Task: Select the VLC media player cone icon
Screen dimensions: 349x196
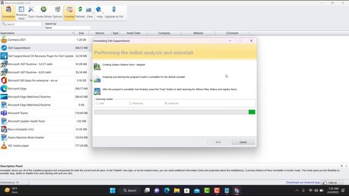Action: 4,145
